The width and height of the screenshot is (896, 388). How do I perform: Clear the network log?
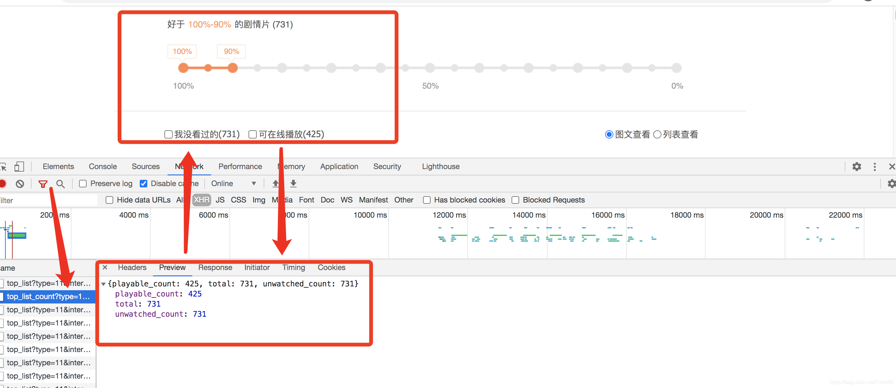click(x=20, y=184)
